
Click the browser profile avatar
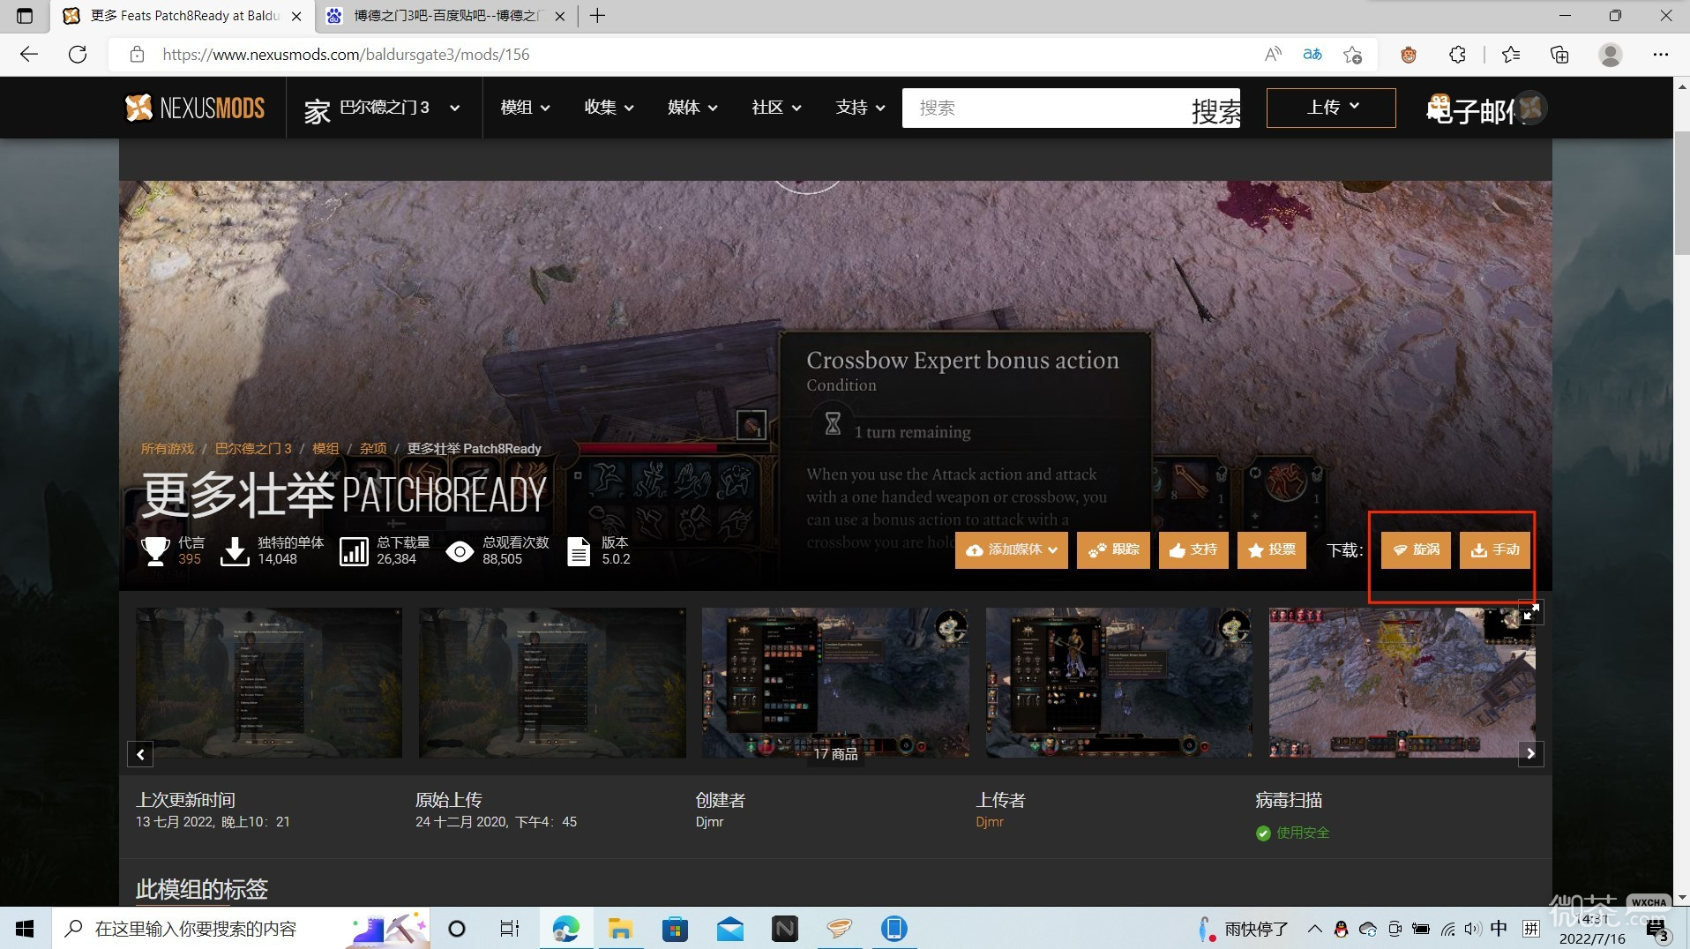click(x=1611, y=54)
